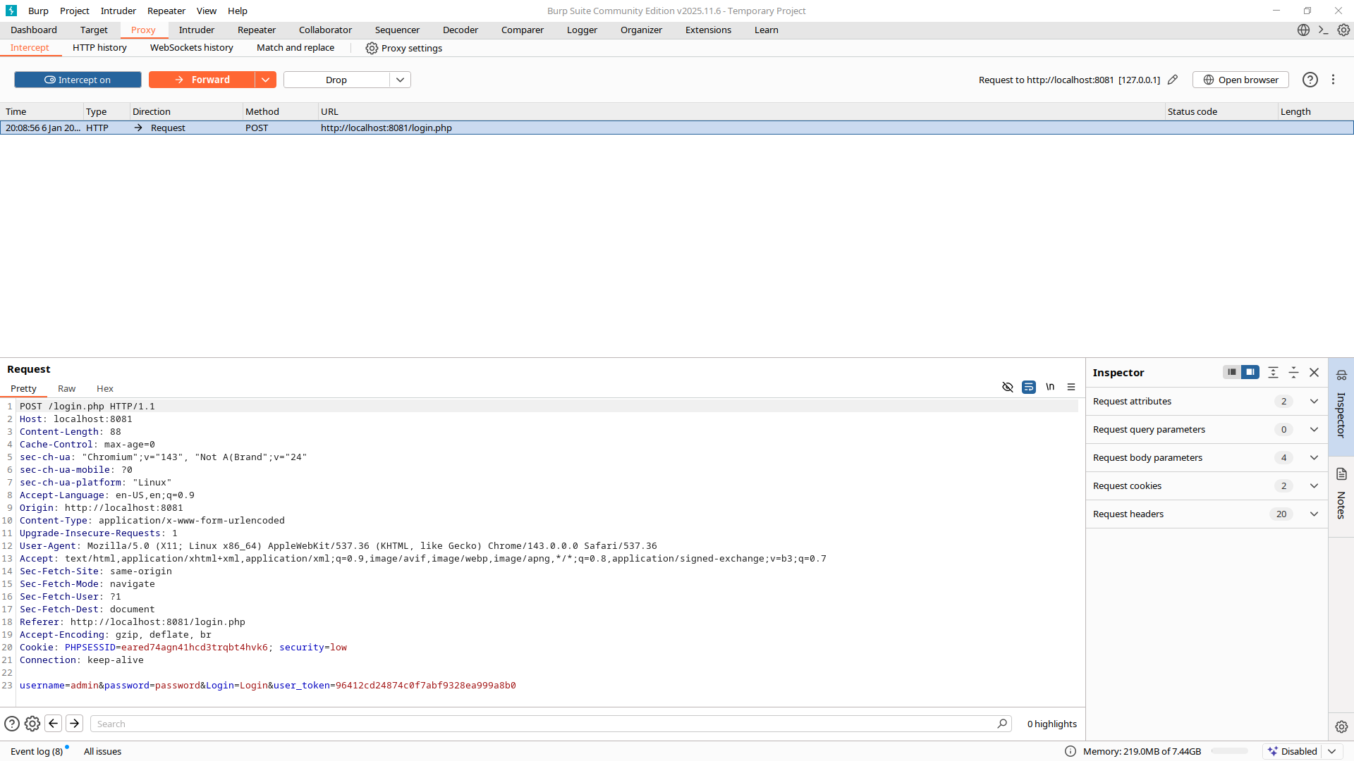Select the pencil icon to edit request target
This screenshot has height=761, width=1354.
click(1173, 80)
